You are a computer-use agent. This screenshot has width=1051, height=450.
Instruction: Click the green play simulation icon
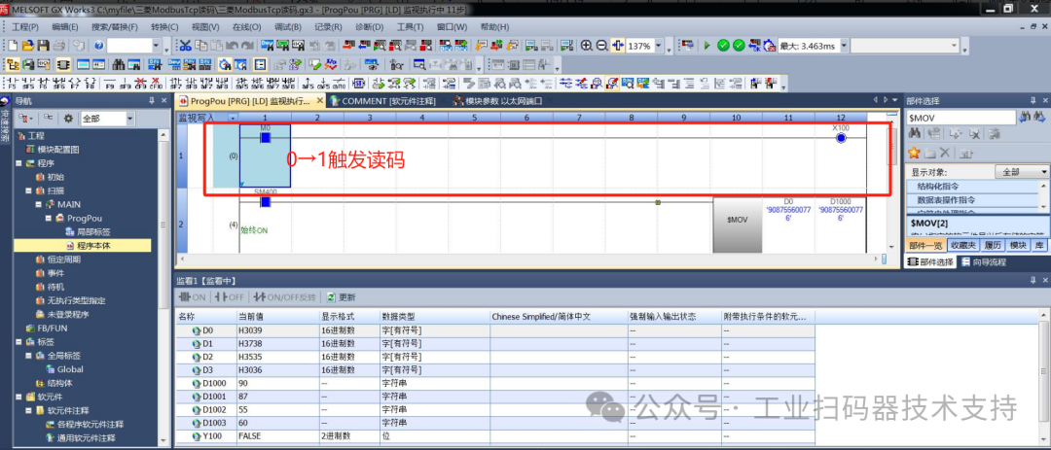click(x=707, y=46)
